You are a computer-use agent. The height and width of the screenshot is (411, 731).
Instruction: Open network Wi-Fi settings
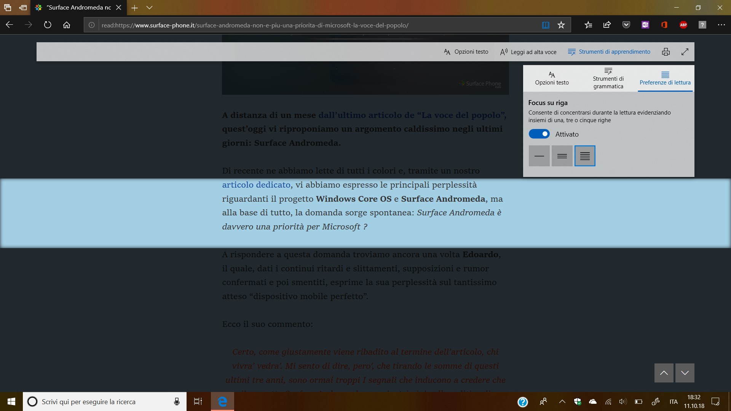click(x=608, y=401)
